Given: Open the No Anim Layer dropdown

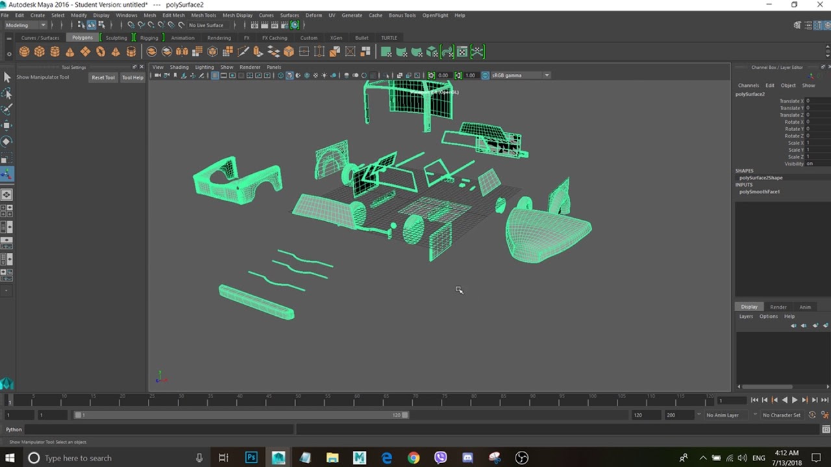Looking at the screenshot, I should [722, 415].
